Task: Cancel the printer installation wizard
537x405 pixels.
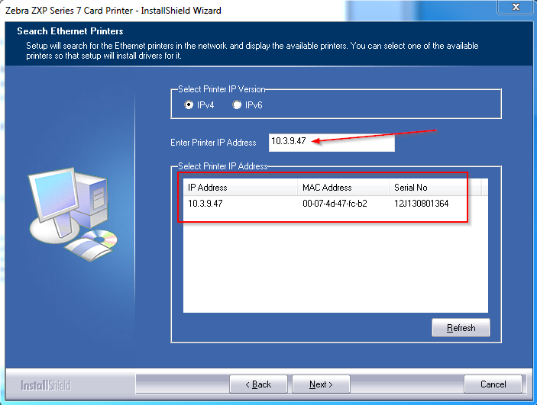Action: pyautogui.click(x=494, y=384)
